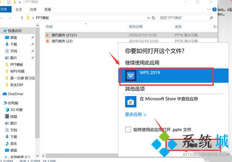Screen dimensions: 232x162
Task: Switch to the 主页 ribbon tab
Action: pyautogui.click(x=19, y=10)
